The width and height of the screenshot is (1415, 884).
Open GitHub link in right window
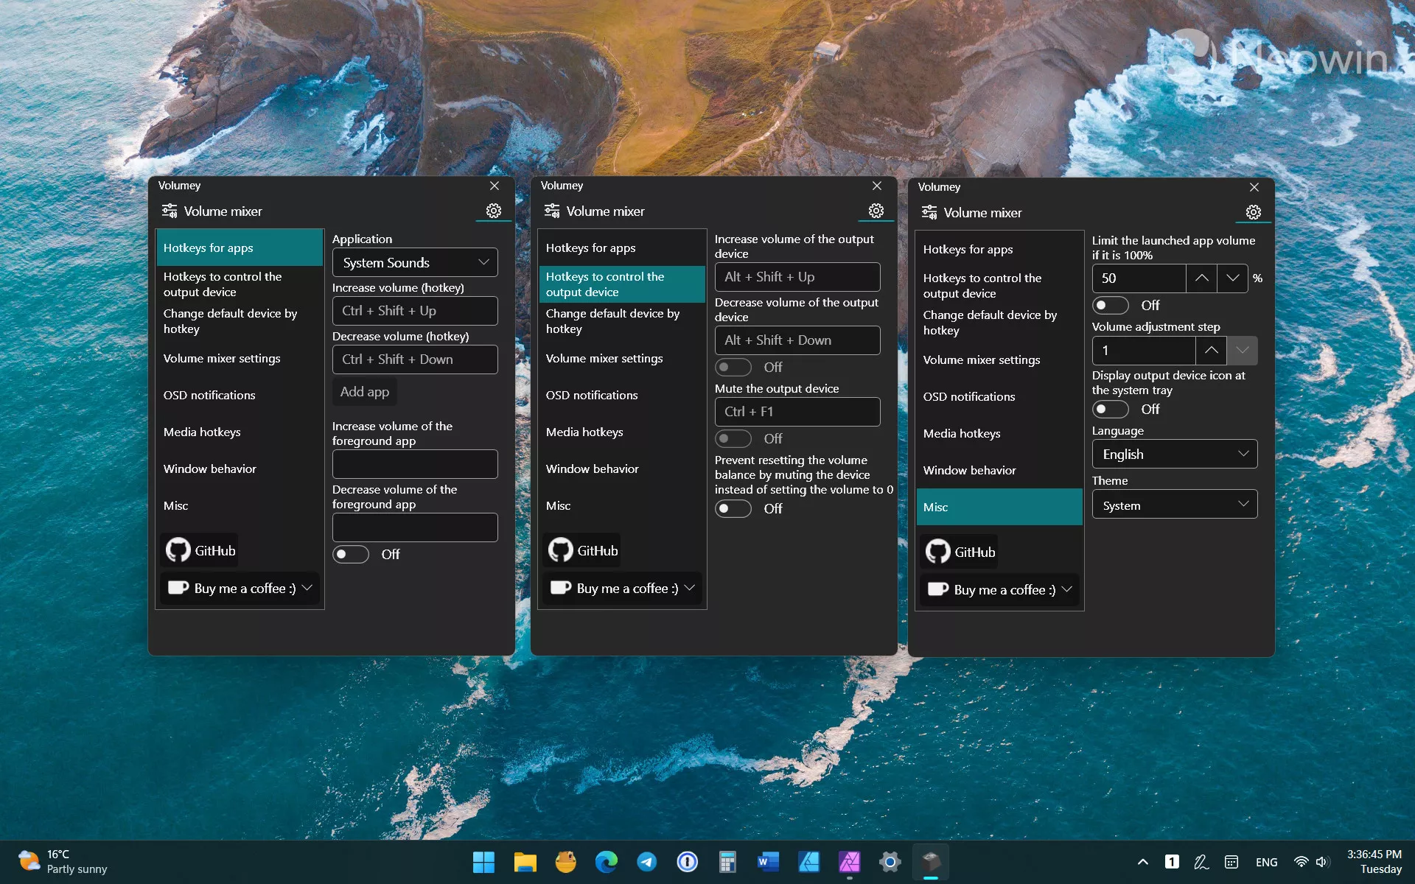click(960, 552)
